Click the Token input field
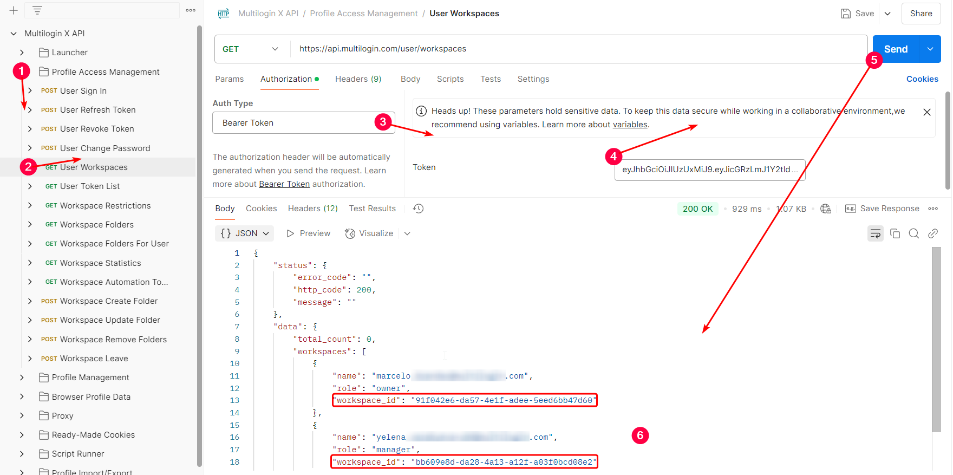The width and height of the screenshot is (953, 475). (710, 170)
